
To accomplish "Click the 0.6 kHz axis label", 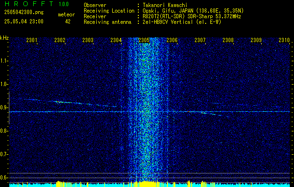I will click(4, 178).
